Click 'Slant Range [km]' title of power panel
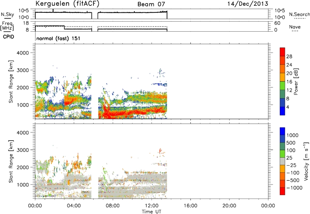Viewport: 310px width, 214px height. [11, 82]
